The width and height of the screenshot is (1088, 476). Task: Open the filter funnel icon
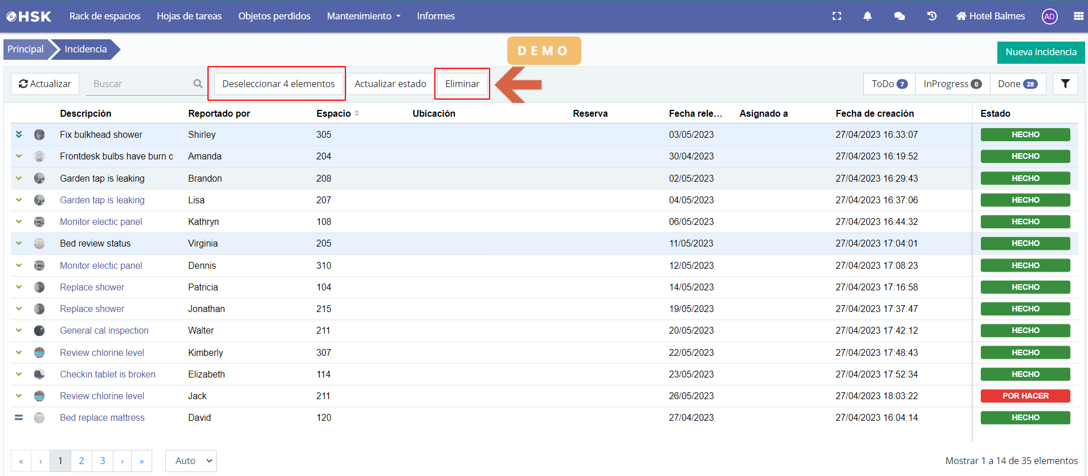tap(1065, 84)
